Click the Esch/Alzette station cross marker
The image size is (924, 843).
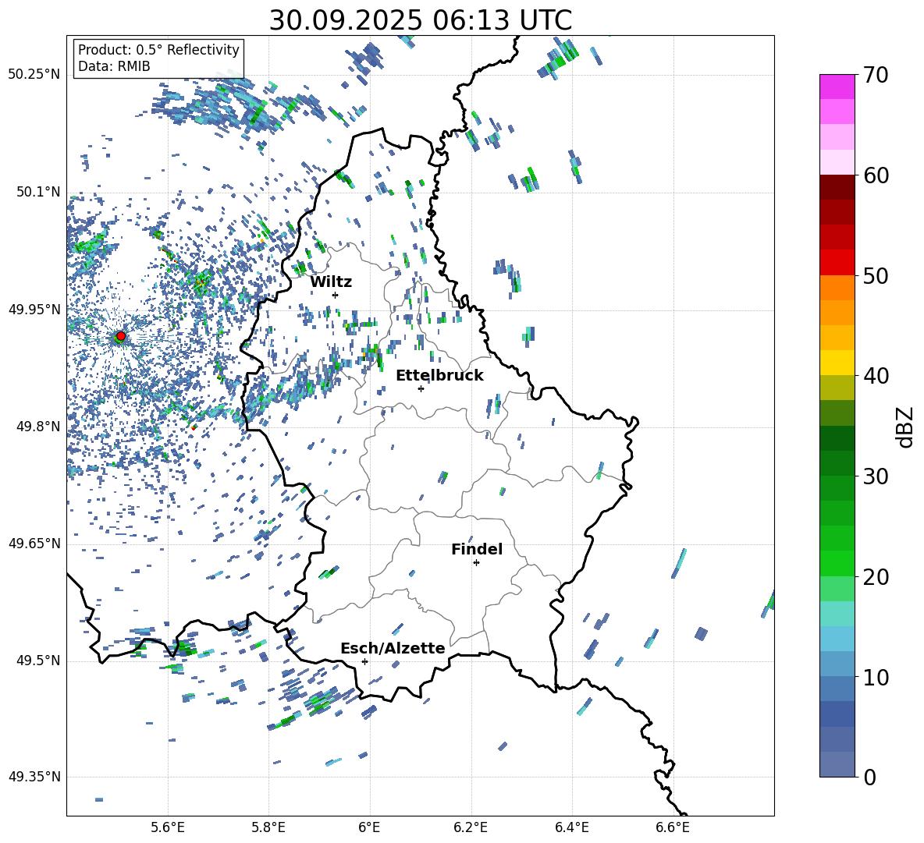click(x=364, y=661)
